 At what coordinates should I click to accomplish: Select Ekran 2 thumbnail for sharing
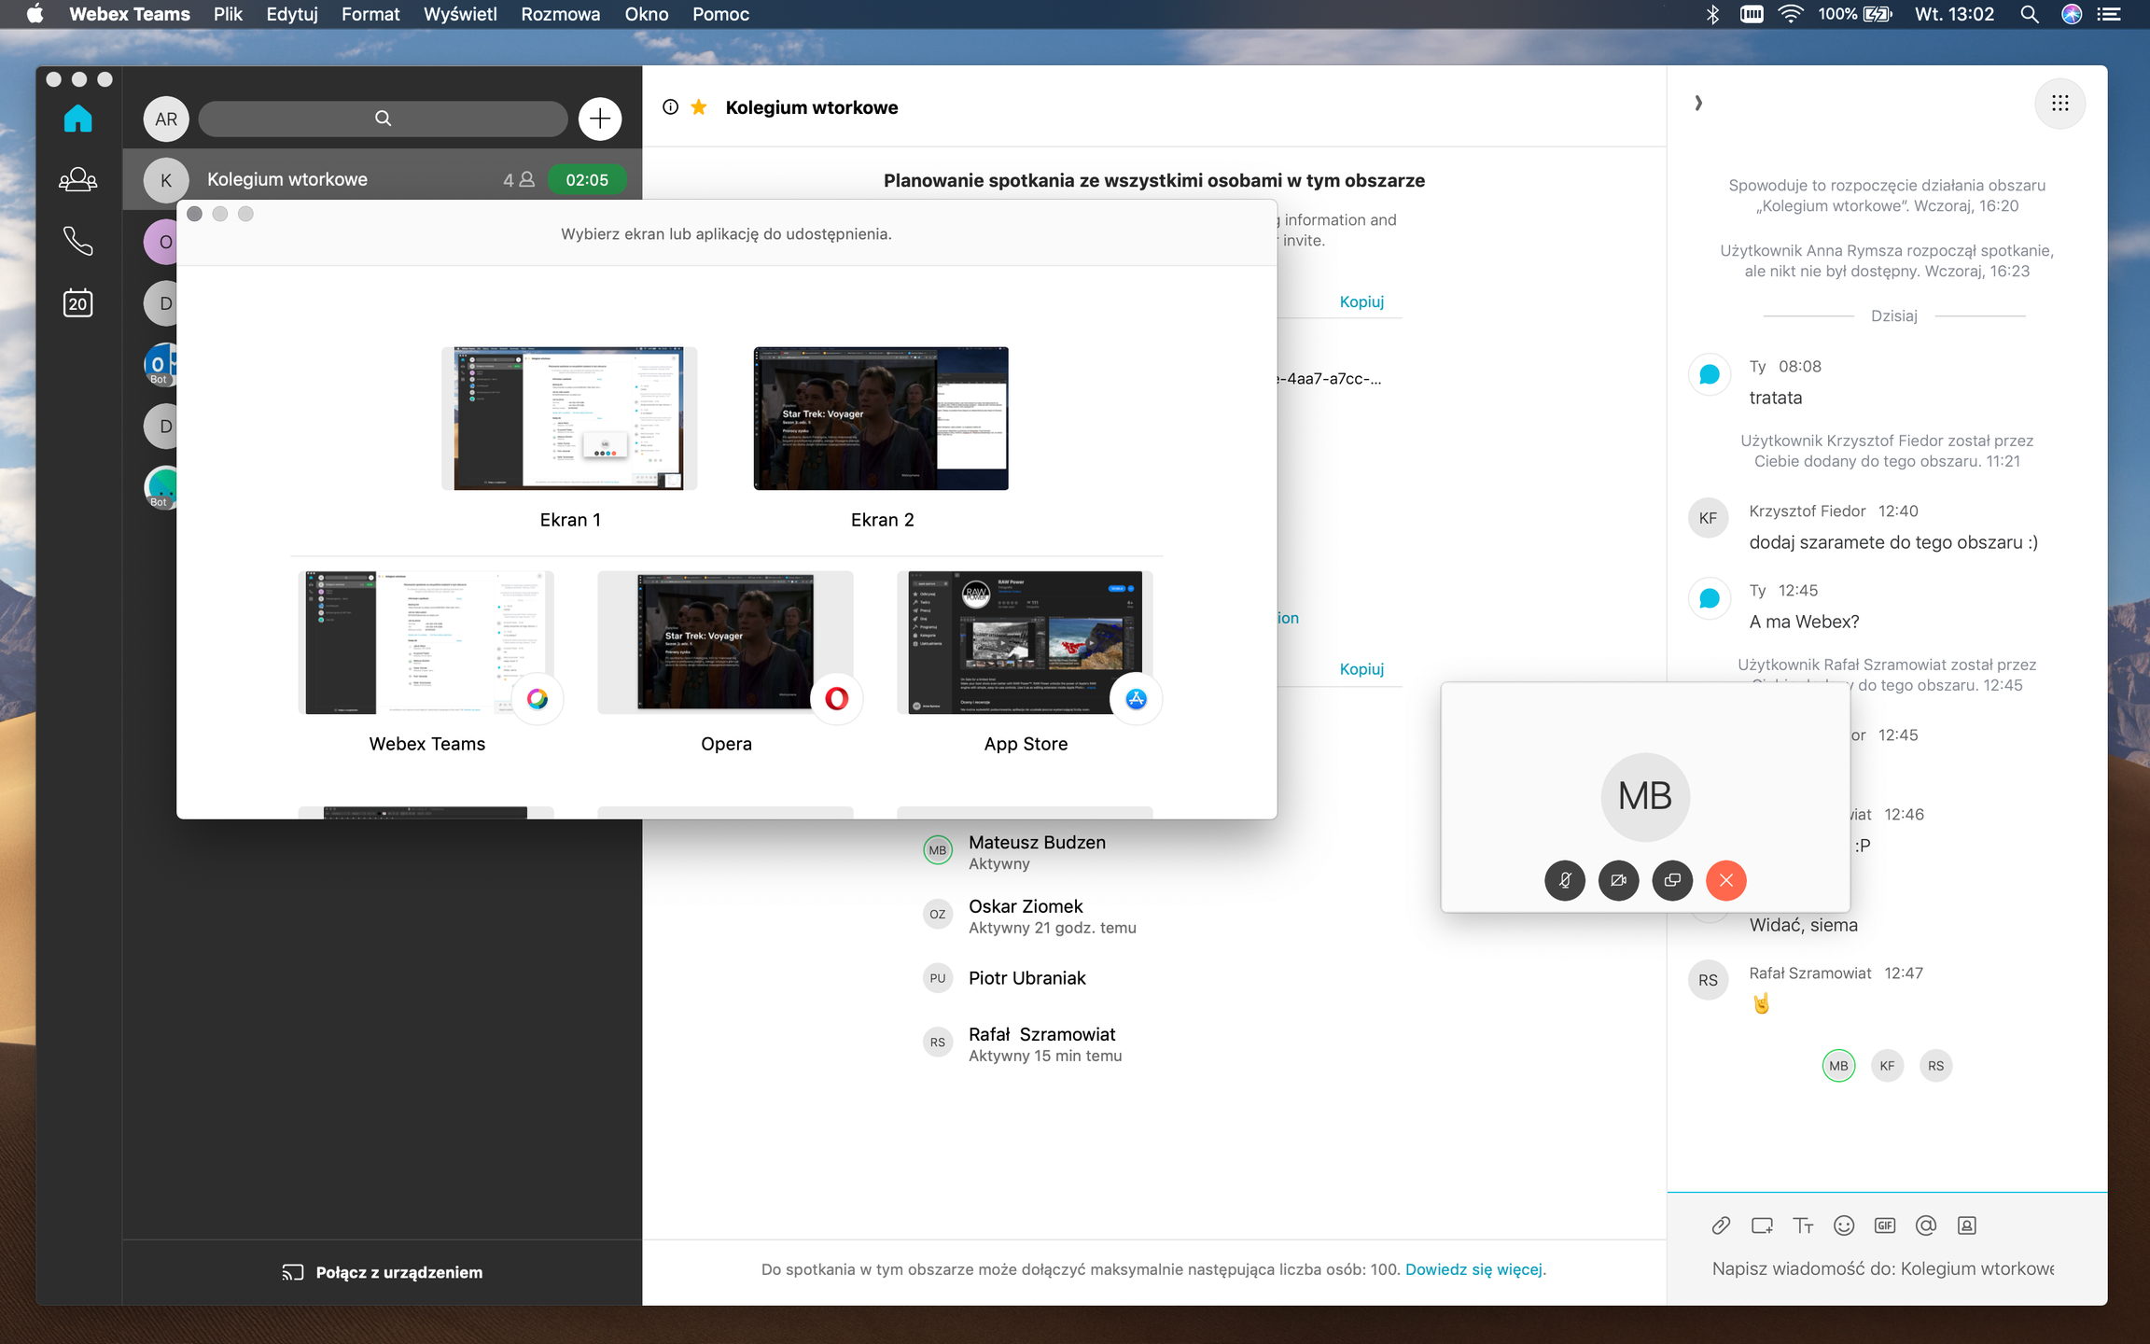pos(881,419)
